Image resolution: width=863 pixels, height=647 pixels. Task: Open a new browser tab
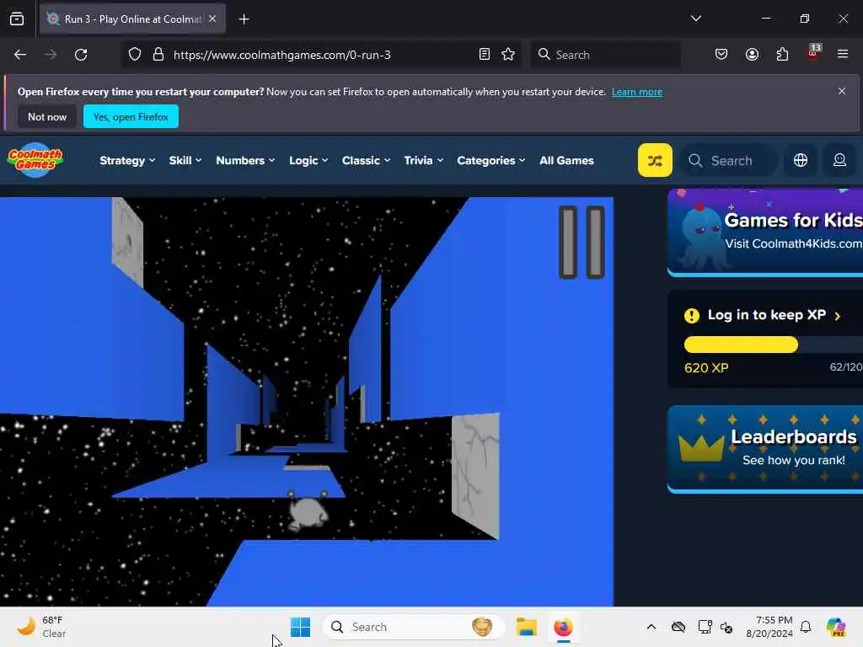[244, 19]
